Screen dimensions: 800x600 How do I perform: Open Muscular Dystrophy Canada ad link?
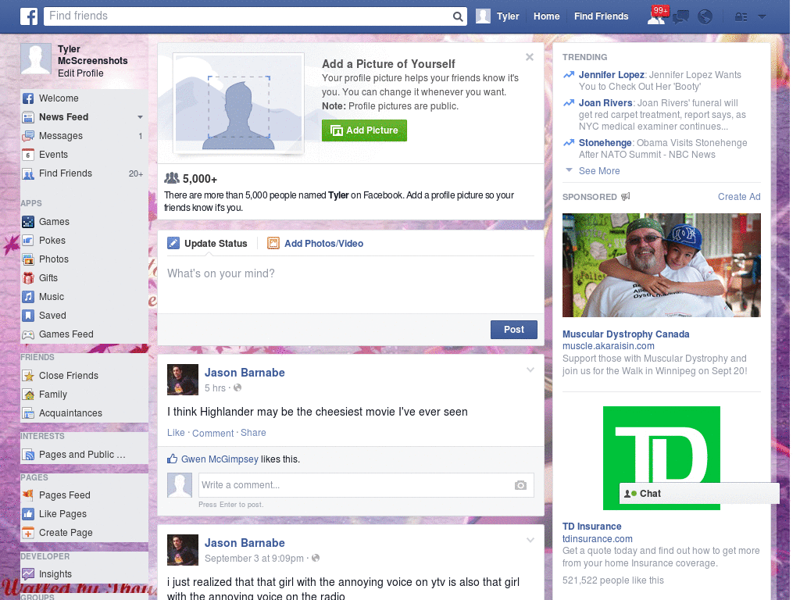tap(626, 334)
